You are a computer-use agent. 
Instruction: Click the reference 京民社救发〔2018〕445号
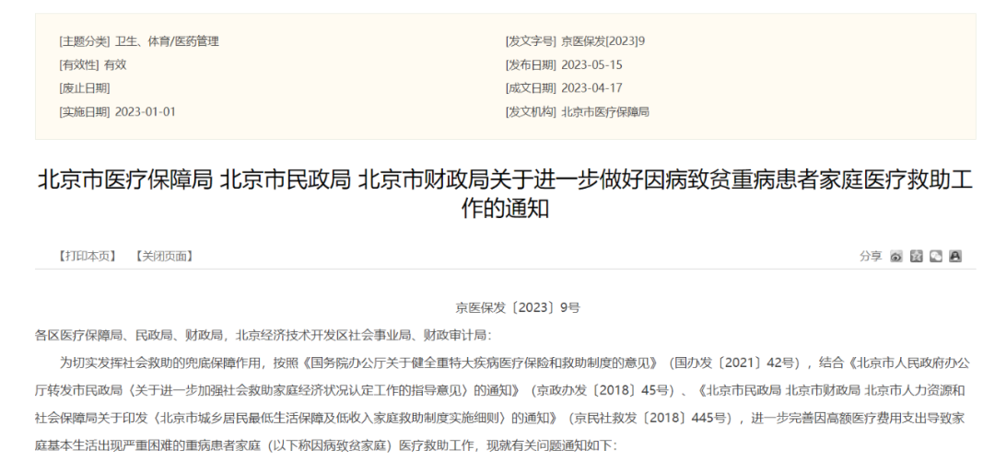pos(651,418)
